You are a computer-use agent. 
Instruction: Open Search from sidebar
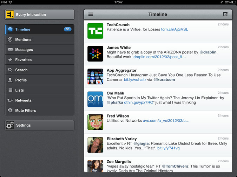click(x=40, y=70)
